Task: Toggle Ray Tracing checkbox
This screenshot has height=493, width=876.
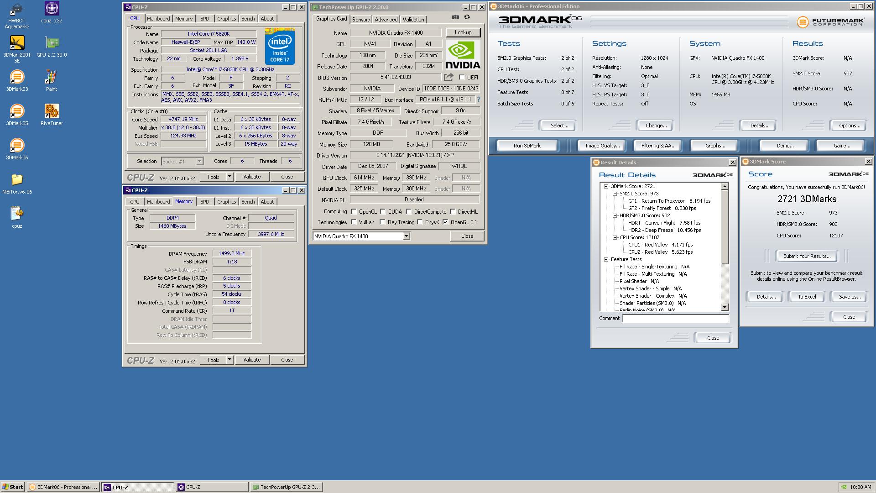Action: (383, 222)
